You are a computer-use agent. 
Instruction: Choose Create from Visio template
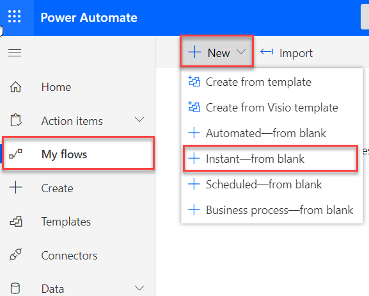tap(272, 108)
